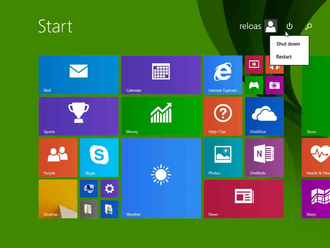Open the This PC computer tile
Screen dimensions: 330x248
(x=89, y=189)
